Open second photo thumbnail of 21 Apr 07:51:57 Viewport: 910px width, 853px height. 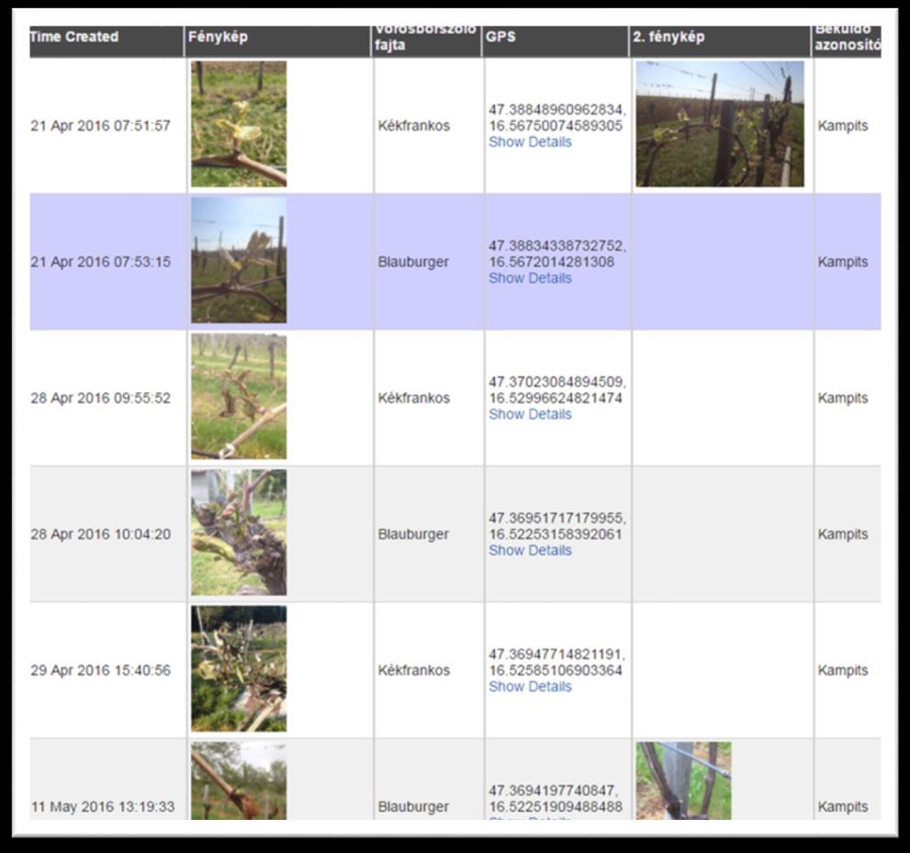click(x=720, y=124)
